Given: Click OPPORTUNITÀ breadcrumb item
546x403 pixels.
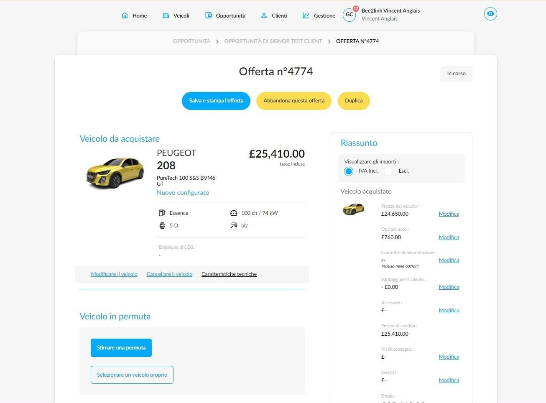Looking at the screenshot, I should (x=191, y=41).
